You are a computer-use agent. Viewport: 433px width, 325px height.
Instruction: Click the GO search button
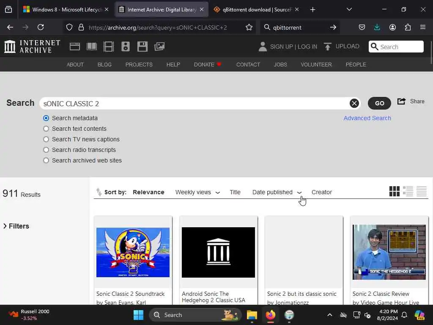(379, 103)
